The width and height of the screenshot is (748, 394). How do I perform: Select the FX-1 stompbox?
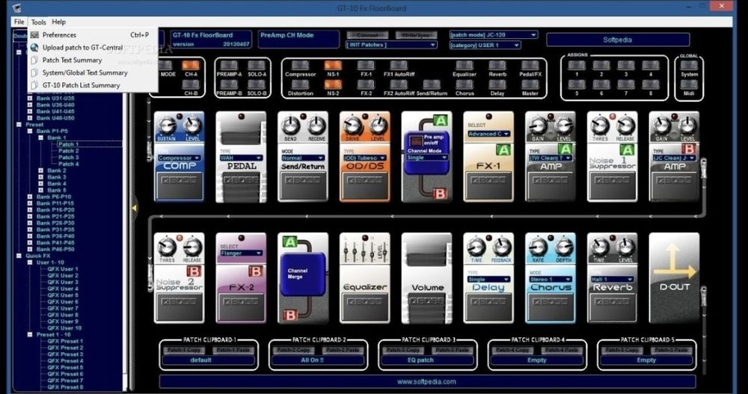pyautogui.click(x=488, y=156)
